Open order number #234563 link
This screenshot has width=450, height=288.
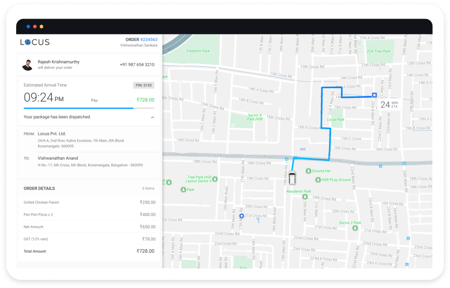[148, 40]
